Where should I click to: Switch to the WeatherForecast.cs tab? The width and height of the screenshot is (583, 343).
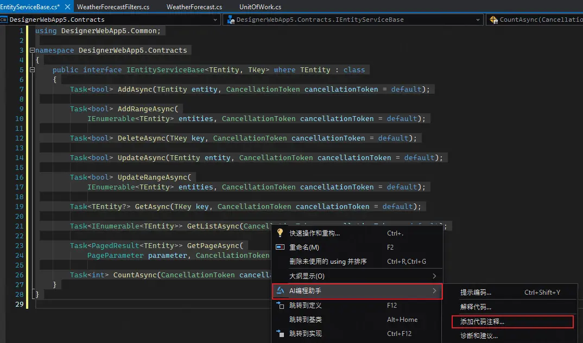tap(194, 7)
